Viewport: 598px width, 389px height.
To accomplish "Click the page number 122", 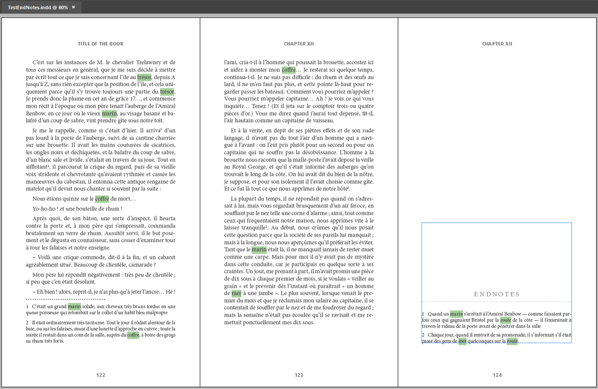I will point(101,375).
